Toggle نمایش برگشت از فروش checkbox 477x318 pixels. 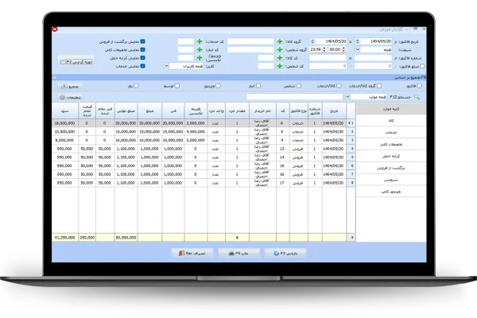(142, 41)
